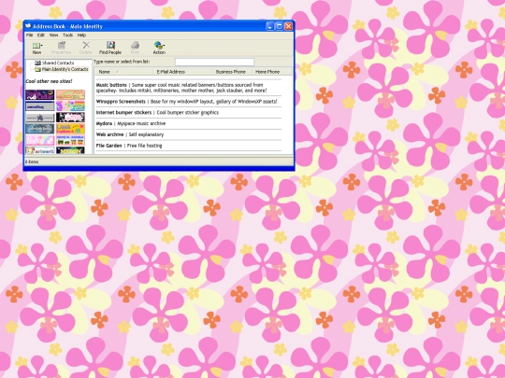The height and width of the screenshot is (378, 505).
Task: Click the orange pastel banner beside Cellar
Action: click(70, 95)
